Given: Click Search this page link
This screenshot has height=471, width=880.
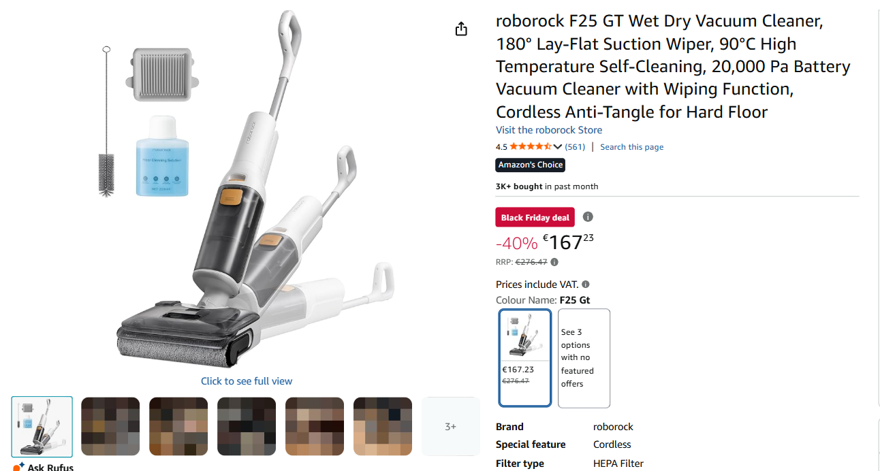Looking at the screenshot, I should (x=631, y=146).
